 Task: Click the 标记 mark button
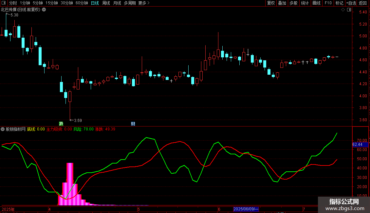pyautogui.click(x=339, y=3)
